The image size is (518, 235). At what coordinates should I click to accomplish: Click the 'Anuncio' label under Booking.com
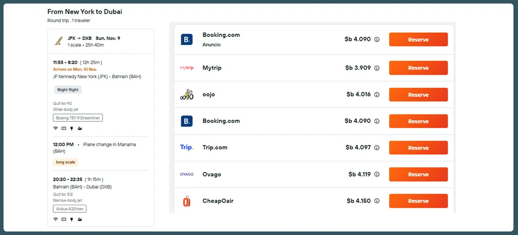(212, 44)
